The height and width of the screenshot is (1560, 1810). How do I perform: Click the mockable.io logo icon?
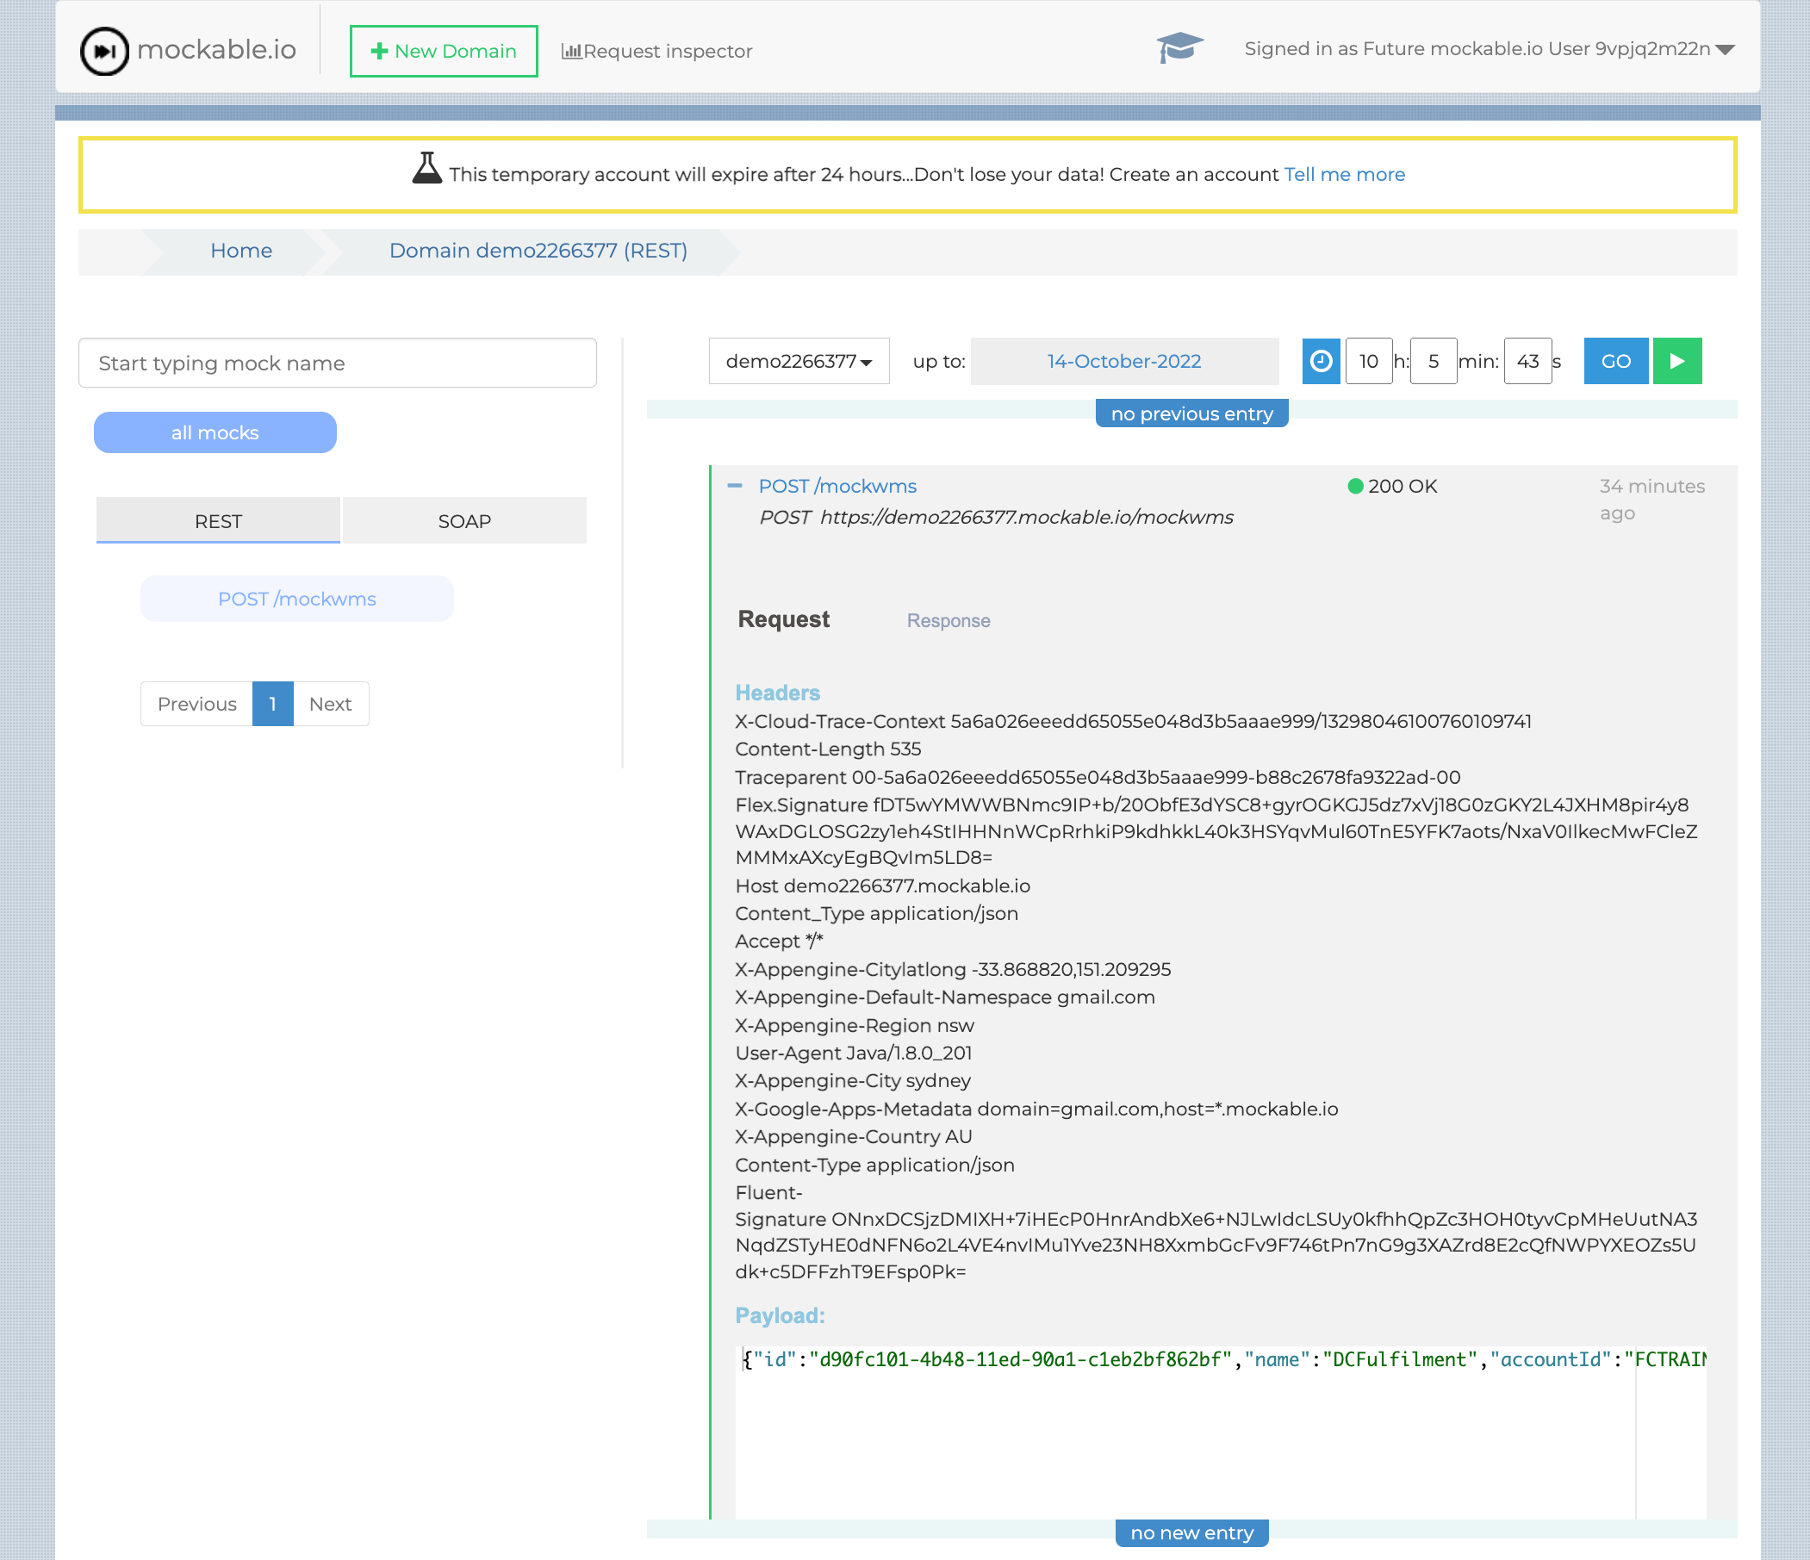(x=105, y=51)
